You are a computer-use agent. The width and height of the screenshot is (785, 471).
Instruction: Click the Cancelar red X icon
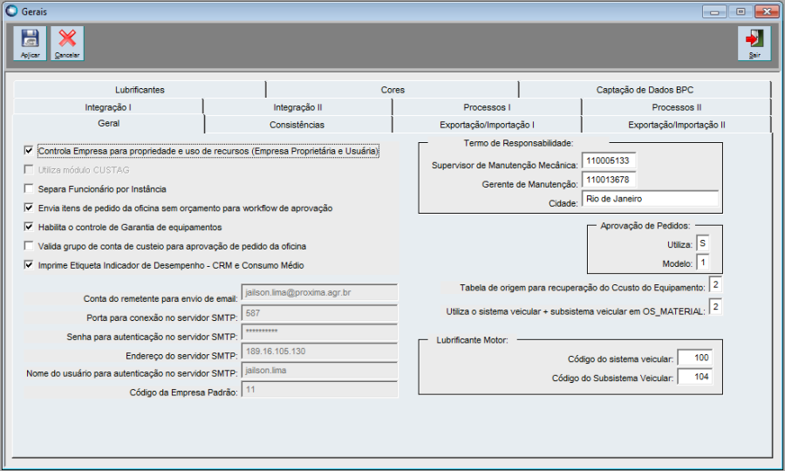coord(67,44)
